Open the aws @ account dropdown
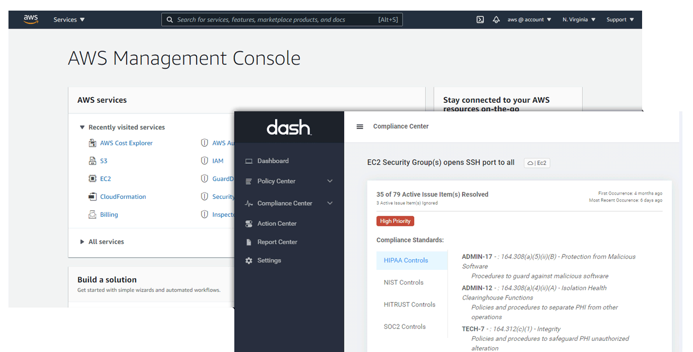Image resolution: width=693 pixels, height=352 pixels. pyautogui.click(x=529, y=20)
